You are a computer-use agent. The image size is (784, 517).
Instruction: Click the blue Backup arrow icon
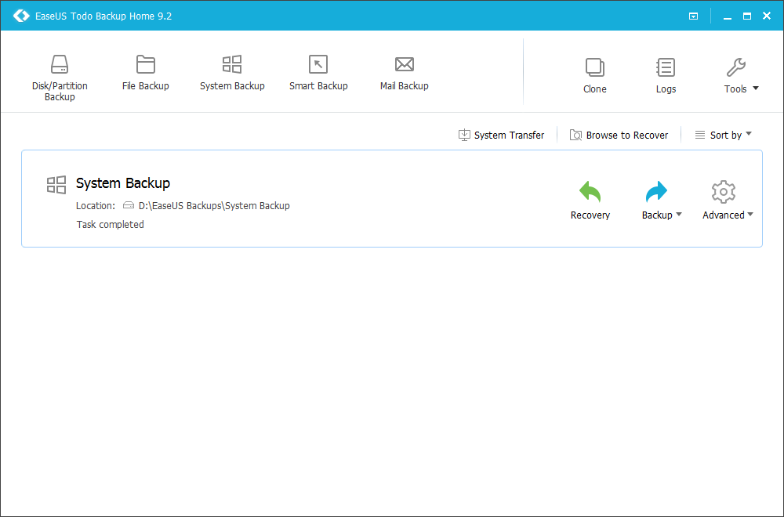656,191
